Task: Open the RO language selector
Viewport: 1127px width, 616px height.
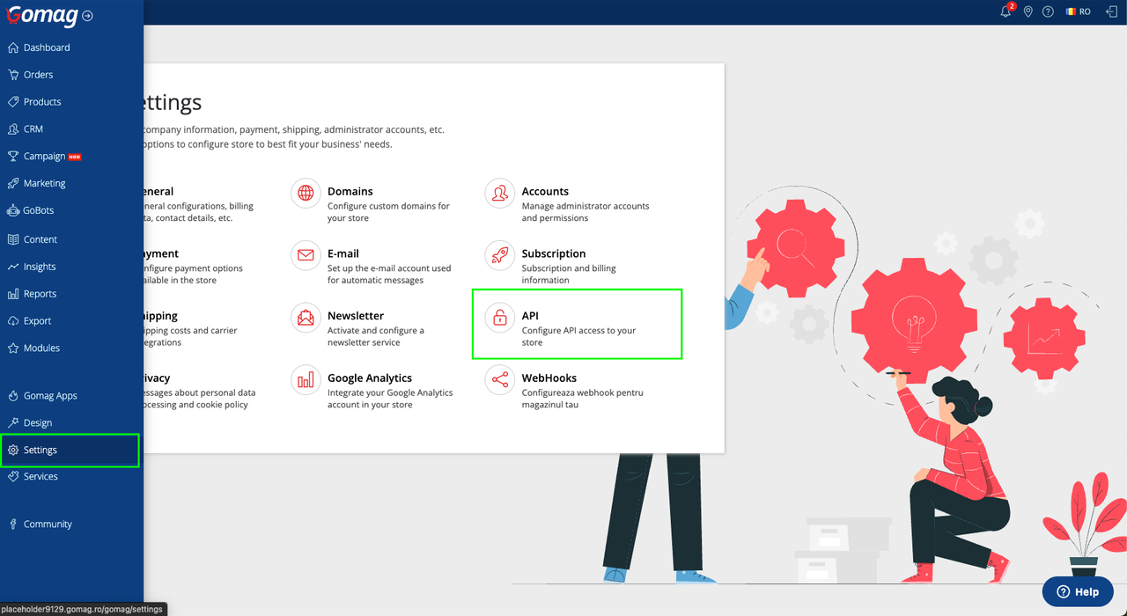Action: tap(1078, 12)
